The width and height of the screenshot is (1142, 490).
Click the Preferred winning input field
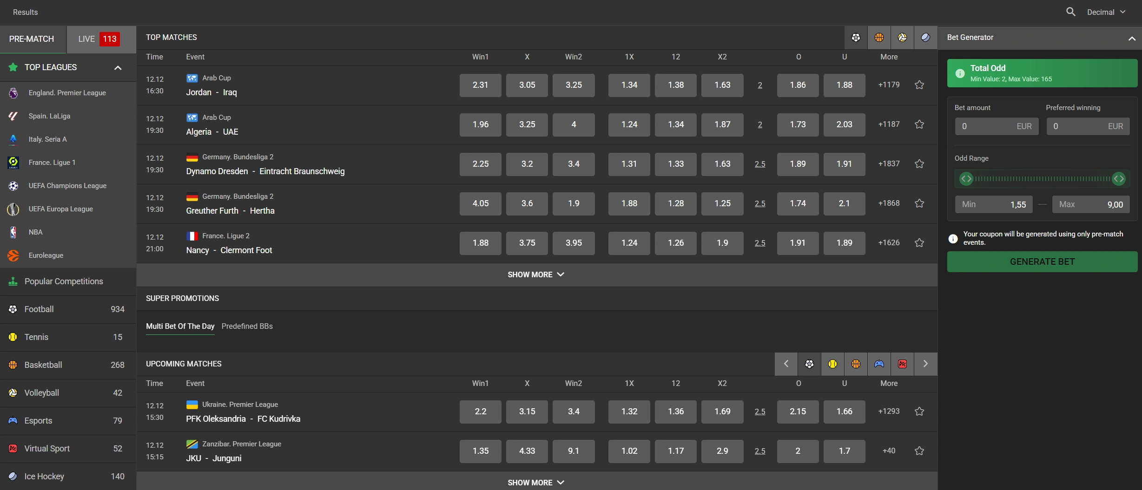tap(1088, 126)
